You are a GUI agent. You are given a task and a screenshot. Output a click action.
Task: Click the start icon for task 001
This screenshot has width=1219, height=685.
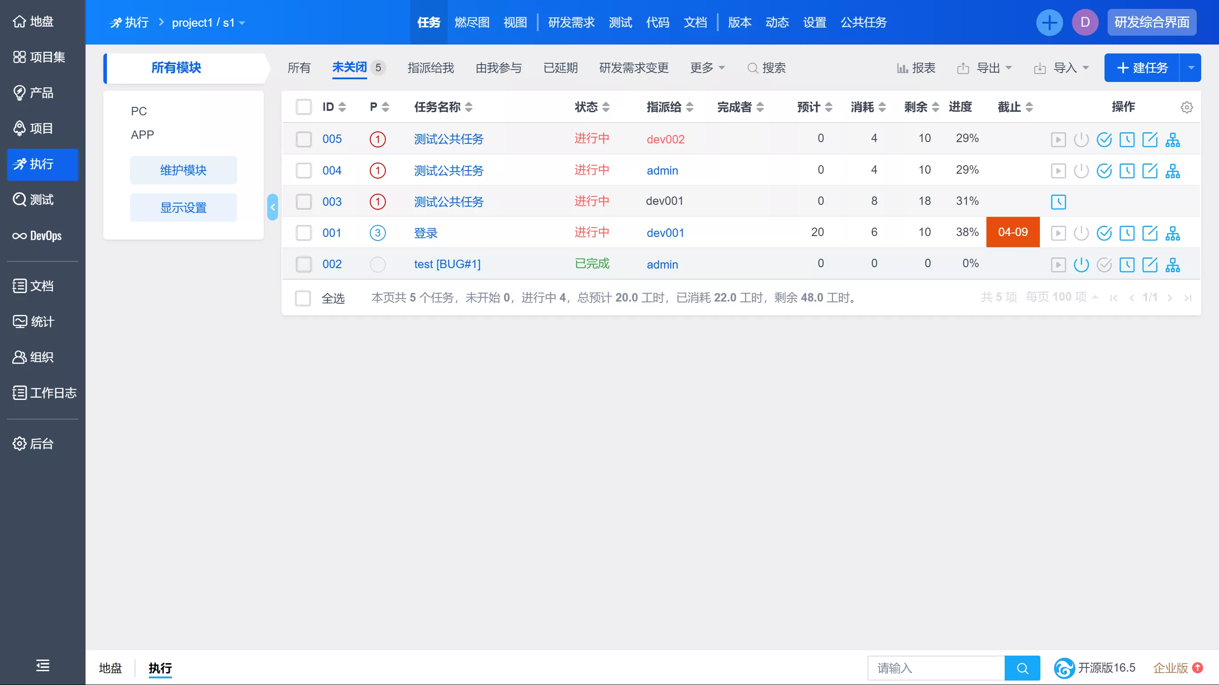[x=1058, y=233]
